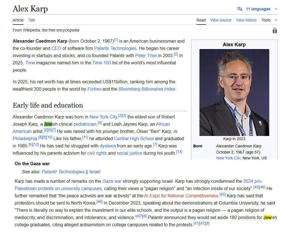Open the 11 languages list
The width and height of the screenshot is (281, 236).
pyautogui.click(x=258, y=9)
